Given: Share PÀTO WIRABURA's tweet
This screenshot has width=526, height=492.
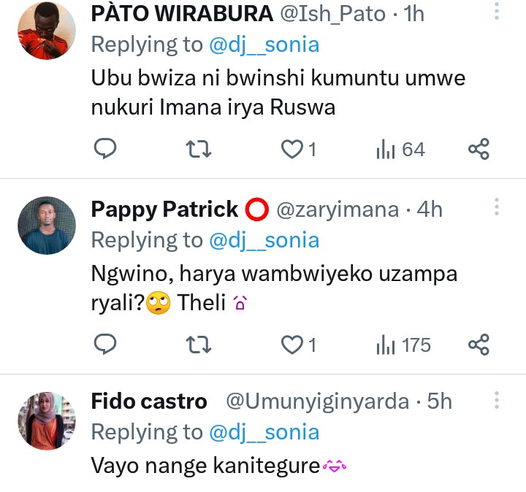Looking at the screenshot, I should [x=479, y=150].
